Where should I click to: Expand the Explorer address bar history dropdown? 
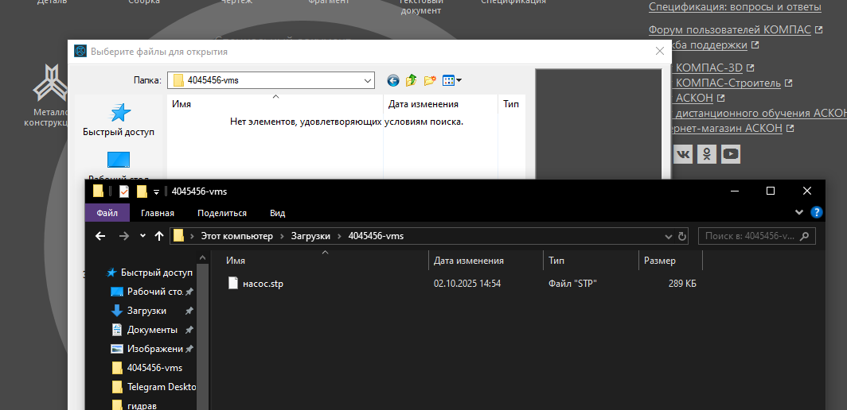click(x=669, y=236)
